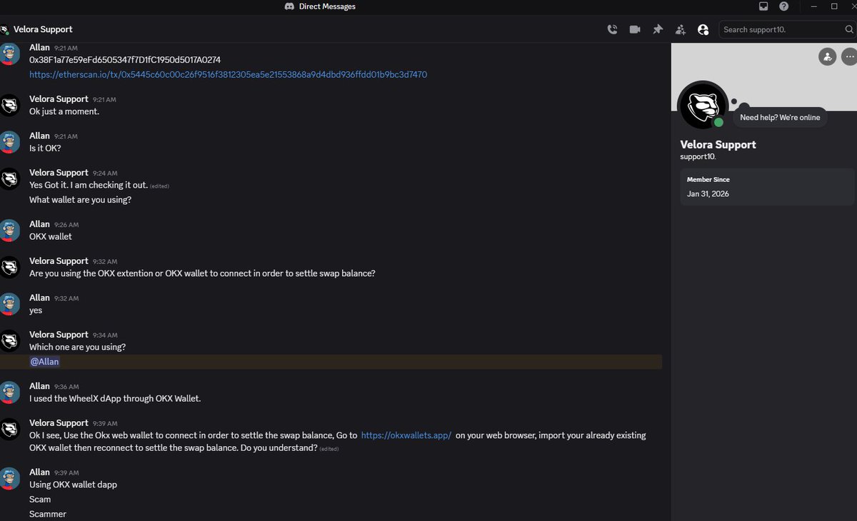Image resolution: width=857 pixels, height=521 pixels.
Task: Click Velora Support avatar on 9:32 AM message
Action: click(x=9, y=268)
